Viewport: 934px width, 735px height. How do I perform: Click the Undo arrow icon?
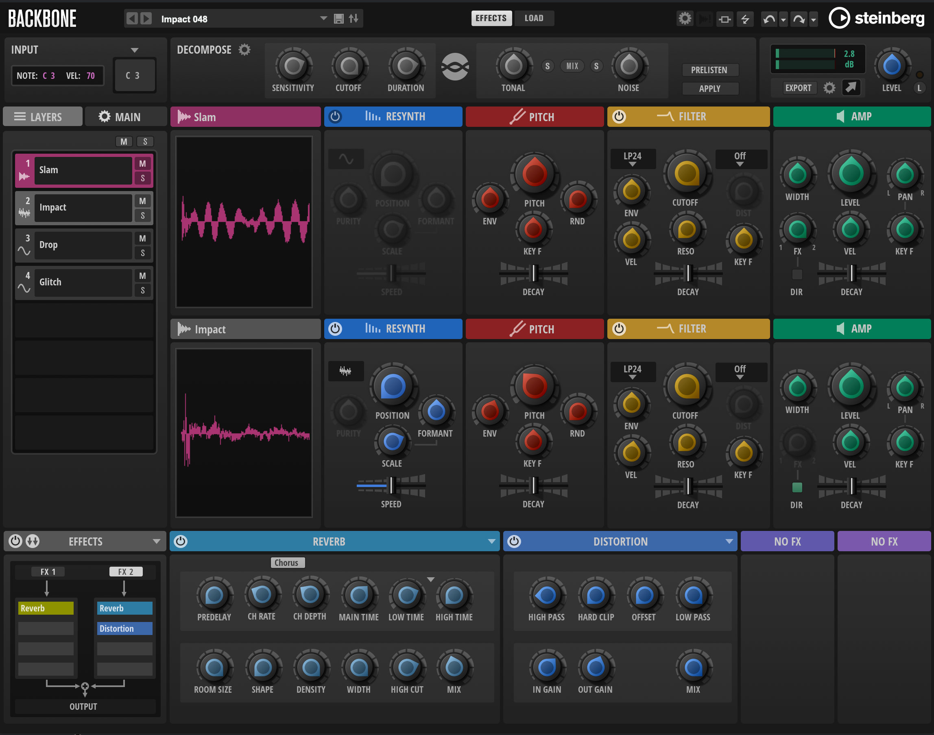(769, 19)
